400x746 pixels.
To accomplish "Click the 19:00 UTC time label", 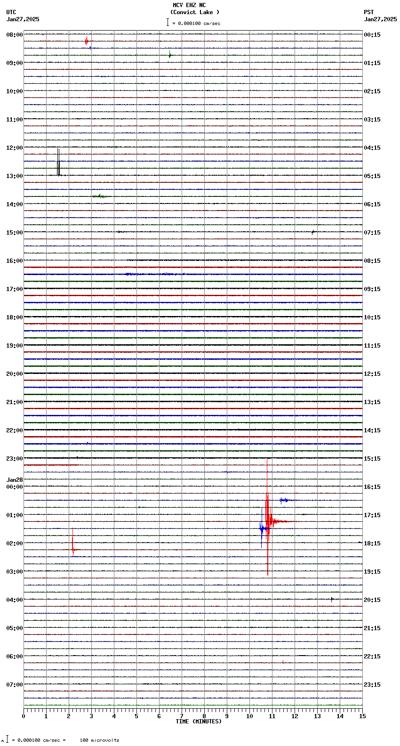I will (15, 346).
